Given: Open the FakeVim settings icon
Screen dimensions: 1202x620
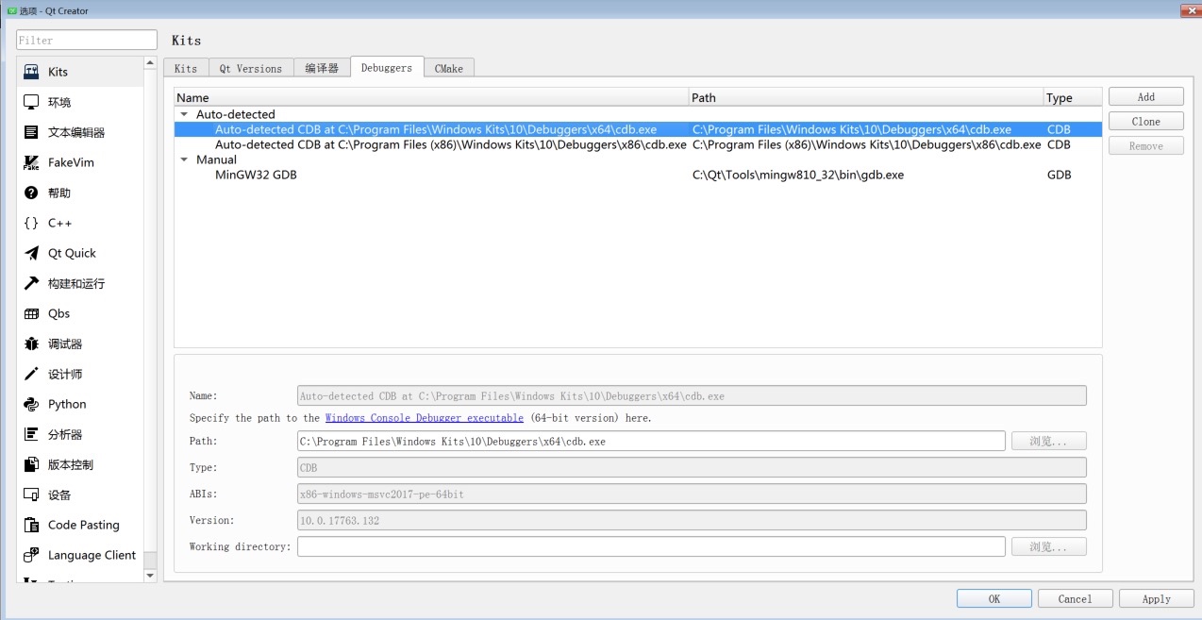Looking at the screenshot, I should click(31, 162).
